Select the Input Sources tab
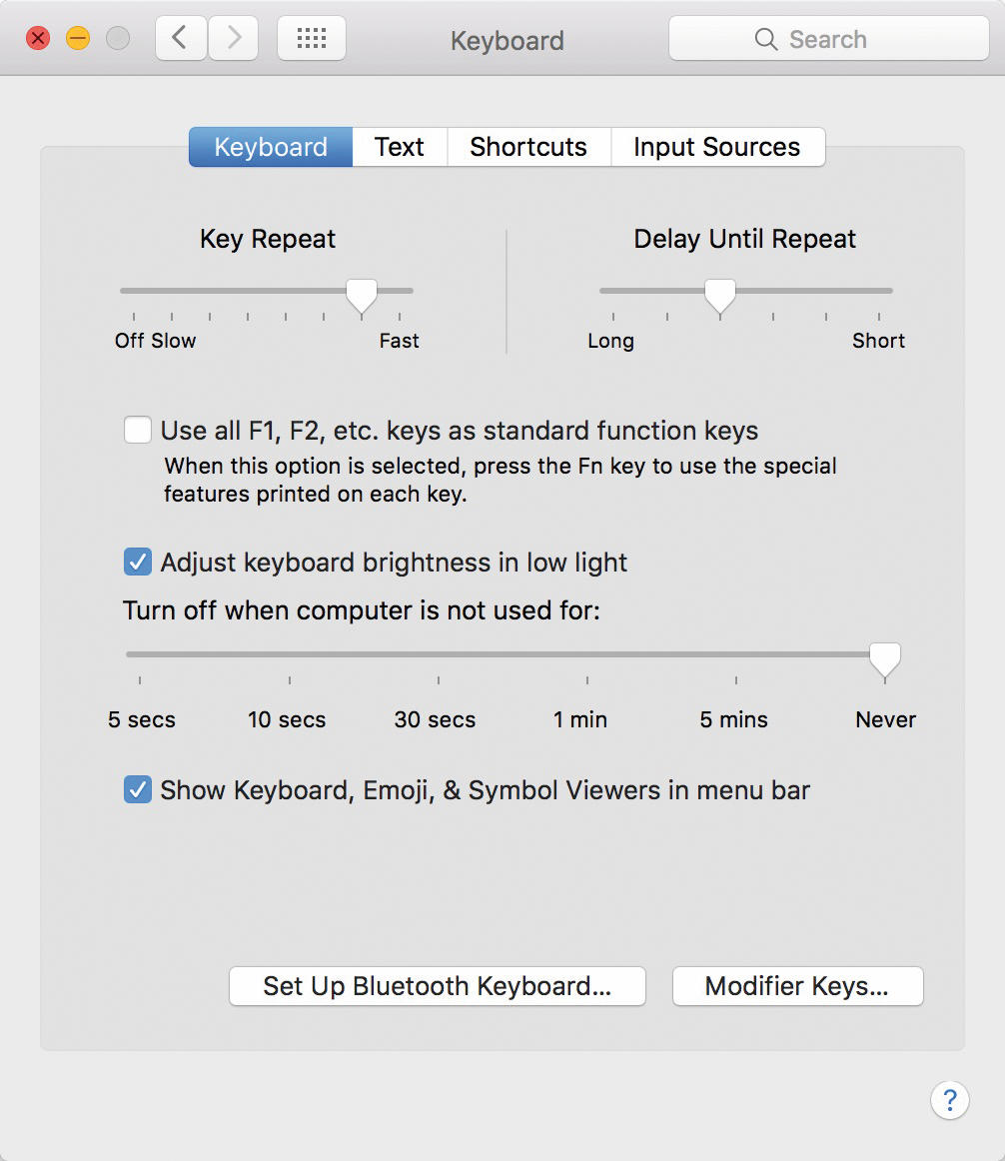1005x1161 pixels. [x=717, y=147]
